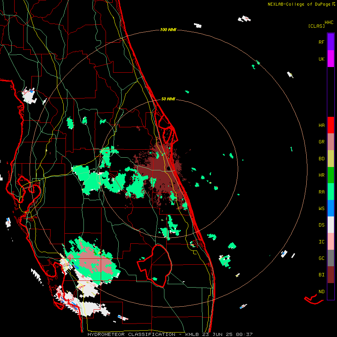
Task: Select the yellow BD legend swatch
Action: click(x=331, y=159)
